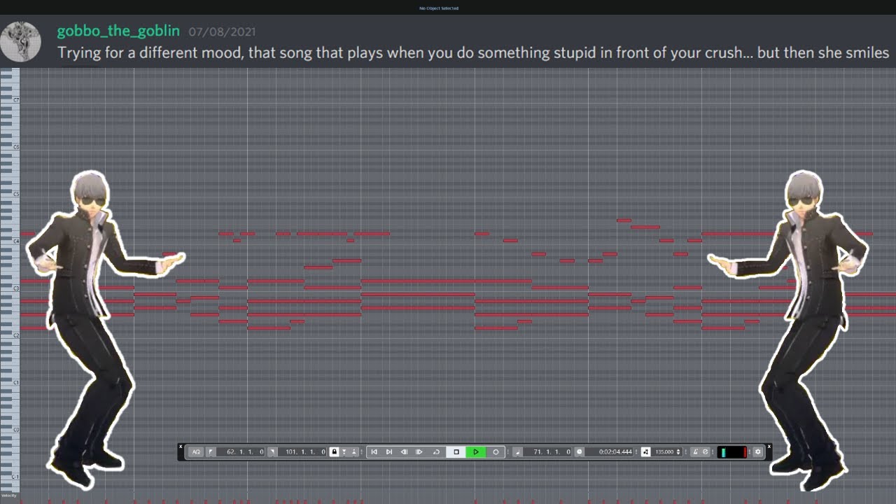The height and width of the screenshot is (504, 896).
Task: Select the clock time format icon
Action: [x=579, y=451]
